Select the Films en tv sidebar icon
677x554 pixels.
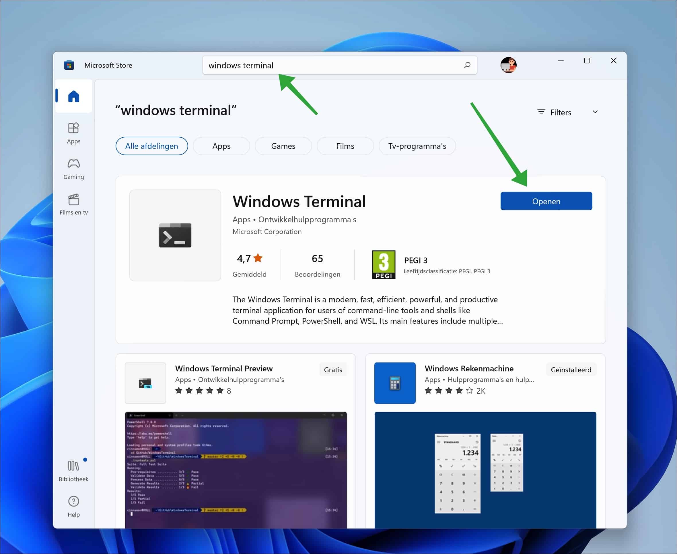[73, 204]
